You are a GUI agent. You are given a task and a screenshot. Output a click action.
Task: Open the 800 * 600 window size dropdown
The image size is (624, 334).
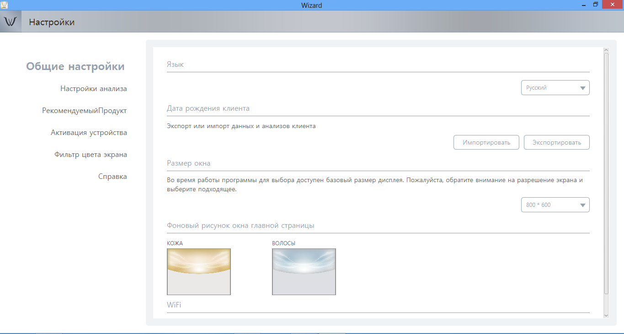(555, 205)
